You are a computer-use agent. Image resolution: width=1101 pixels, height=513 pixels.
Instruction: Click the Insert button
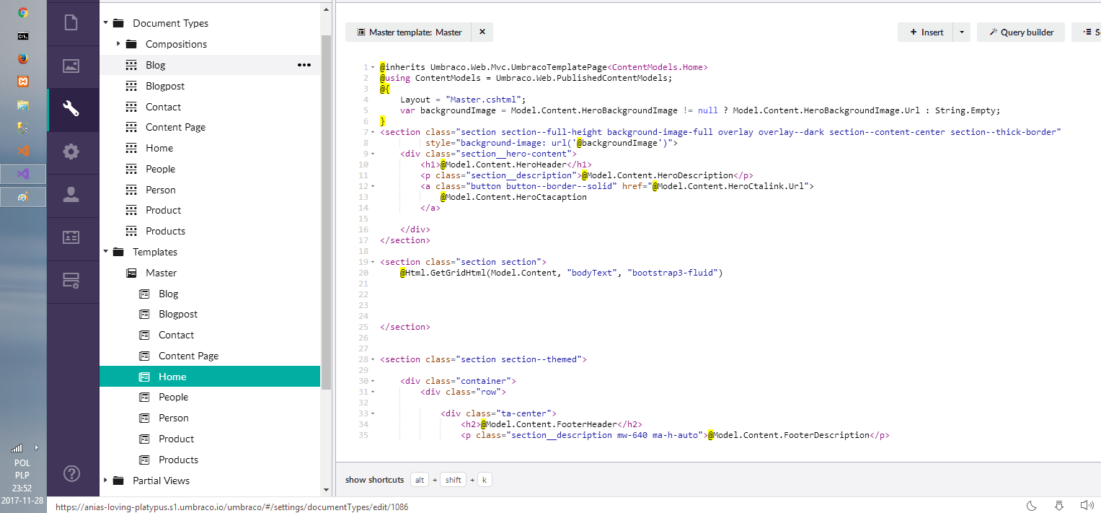pos(926,32)
